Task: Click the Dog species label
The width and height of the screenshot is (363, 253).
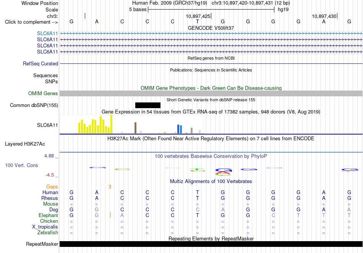Action: click(x=53, y=210)
